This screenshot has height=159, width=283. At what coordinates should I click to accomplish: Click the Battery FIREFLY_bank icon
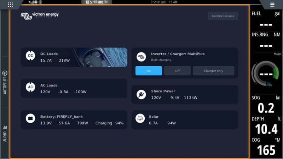pyautogui.click(x=30, y=118)
